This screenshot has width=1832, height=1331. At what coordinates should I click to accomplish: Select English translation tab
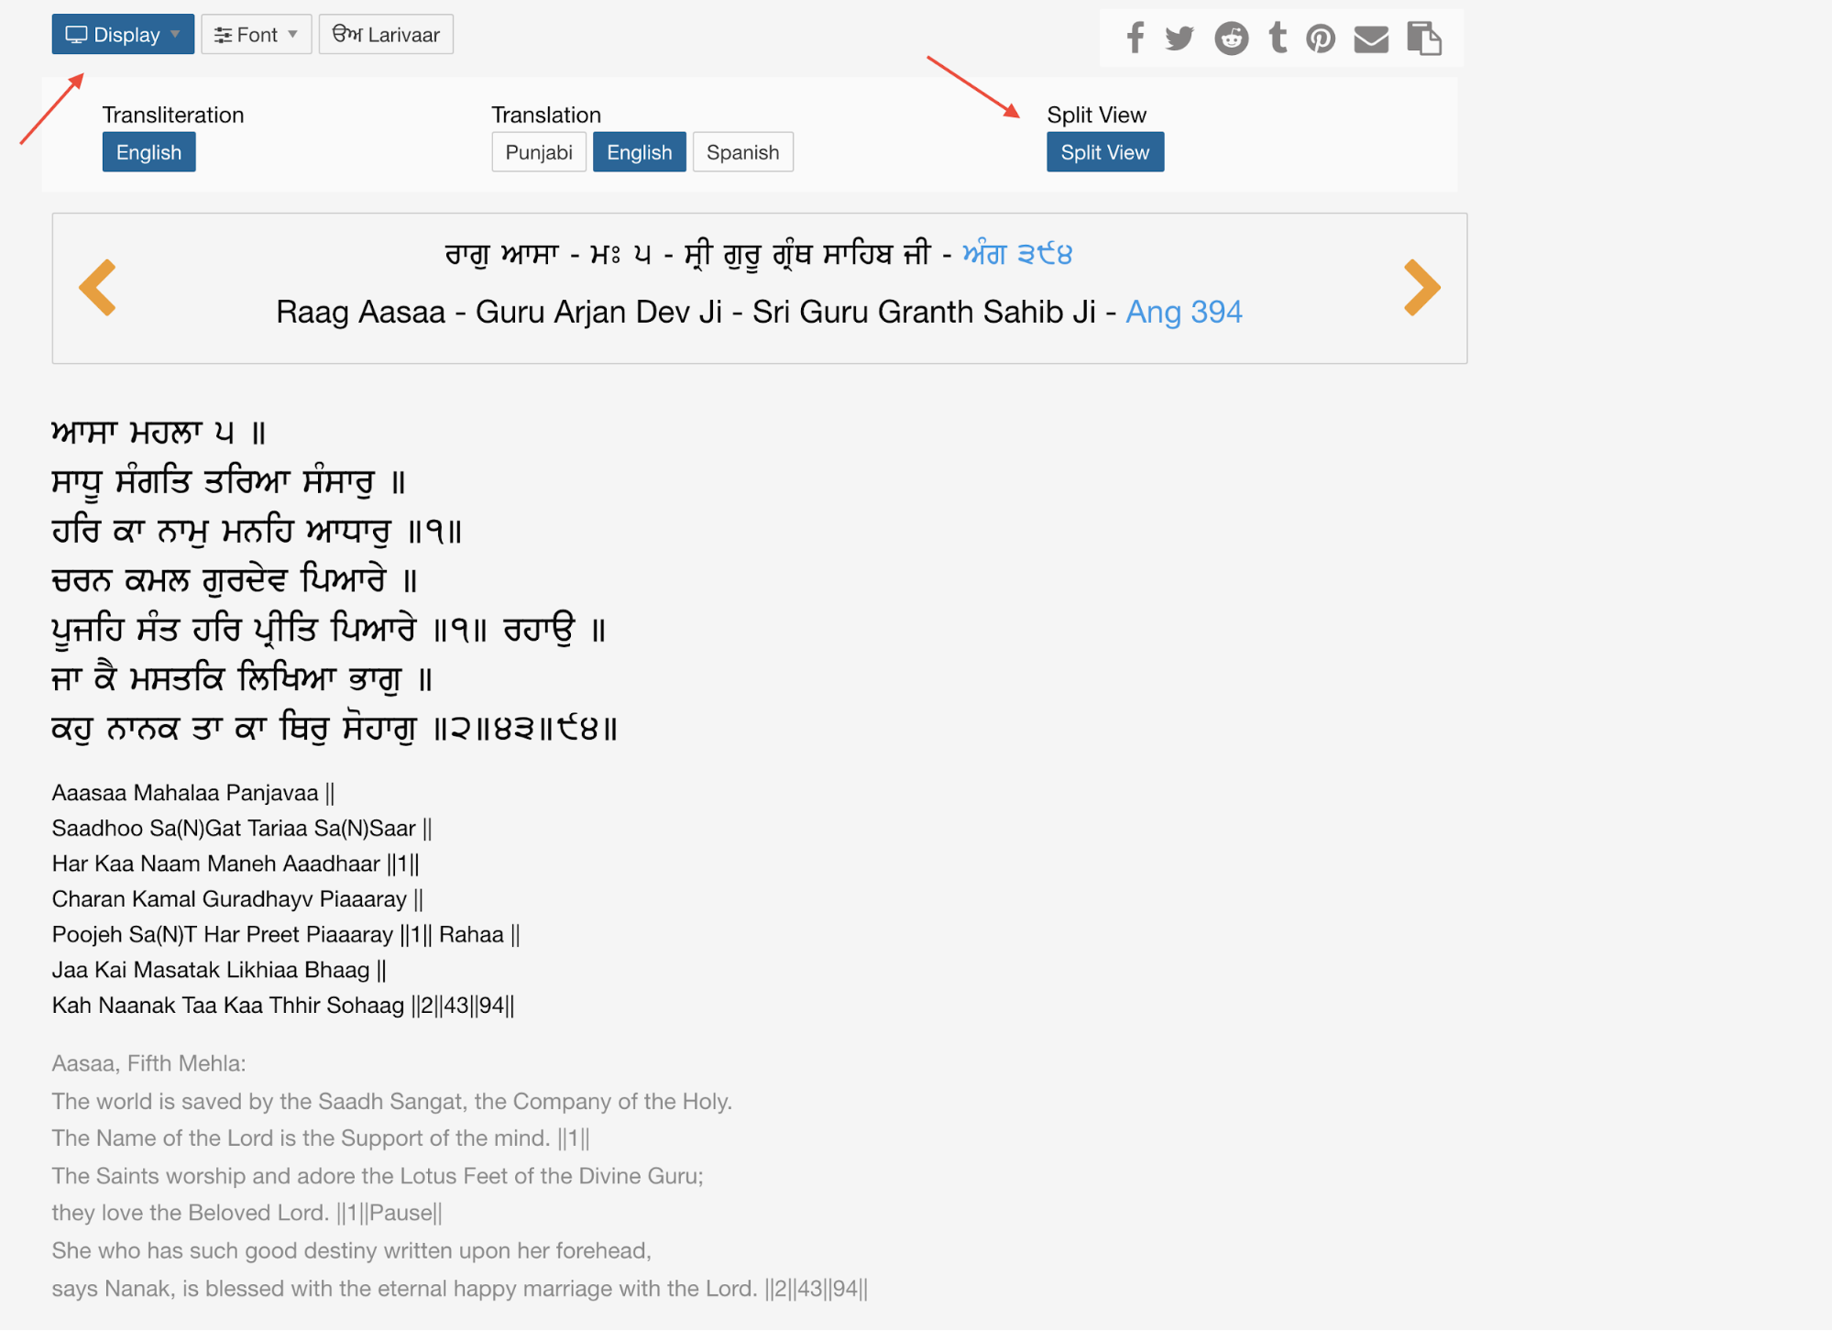click(x=639, y=152)
